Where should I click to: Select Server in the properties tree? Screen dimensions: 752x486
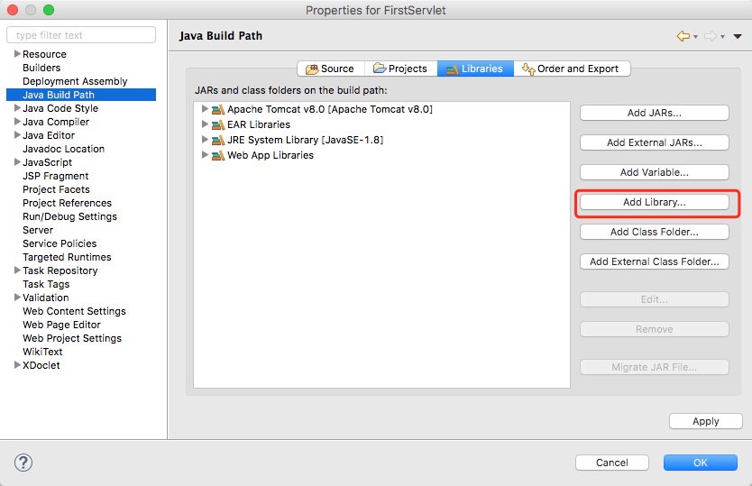tap(38, 230)
